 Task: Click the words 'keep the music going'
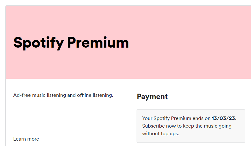207,126
